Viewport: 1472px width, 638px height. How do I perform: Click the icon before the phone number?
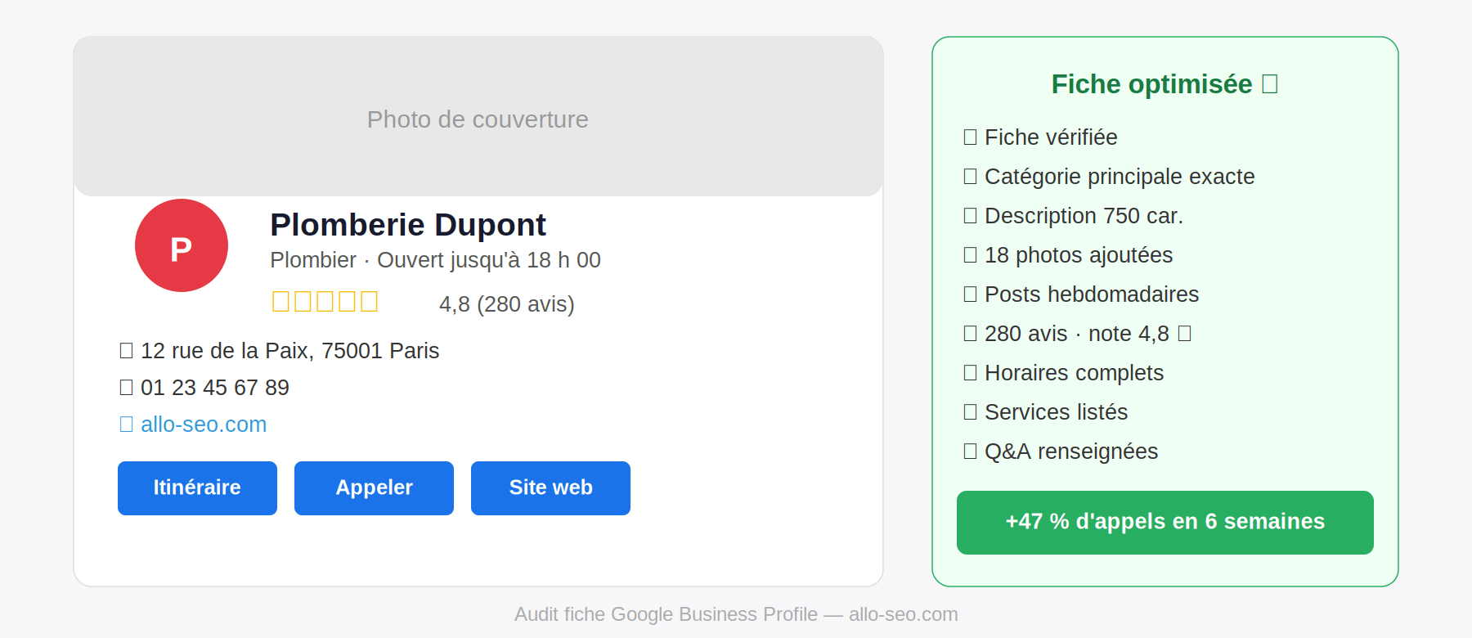click(x=126, y=388)
